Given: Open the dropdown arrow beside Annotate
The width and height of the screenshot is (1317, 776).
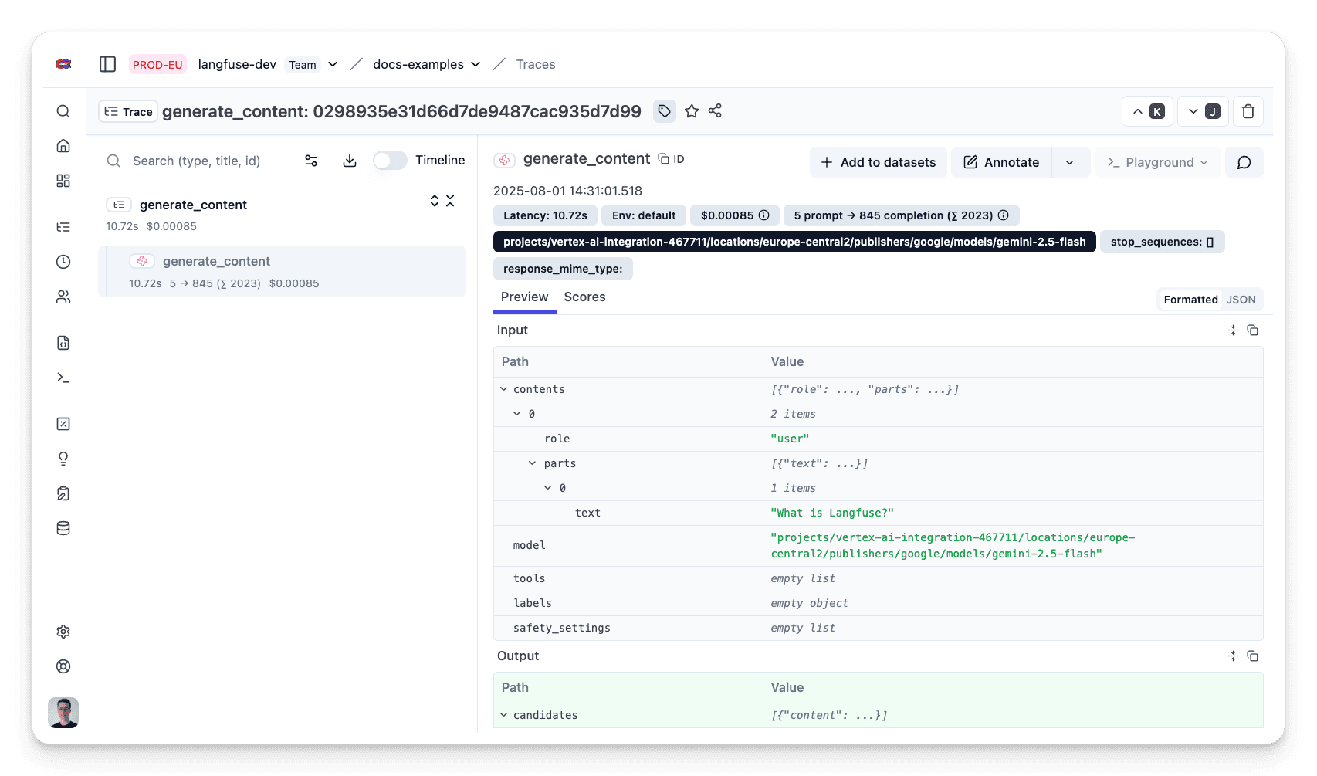Looking at the screenshot, I should pos(1069,162).
